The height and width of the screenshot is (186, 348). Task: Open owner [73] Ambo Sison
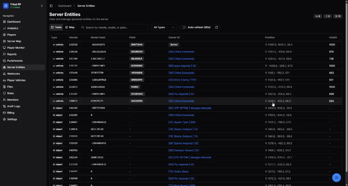coord(178,171)
